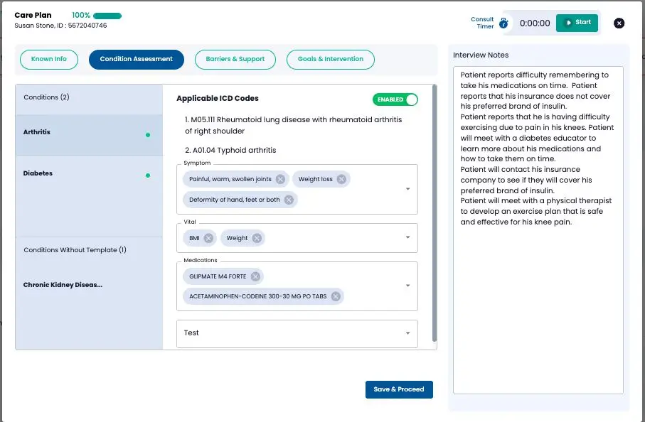The width and height of the screenshot is (645, 422).
Task: Remove 'Deformity of hand, feet or both' chip
Action: coord(289,200)
